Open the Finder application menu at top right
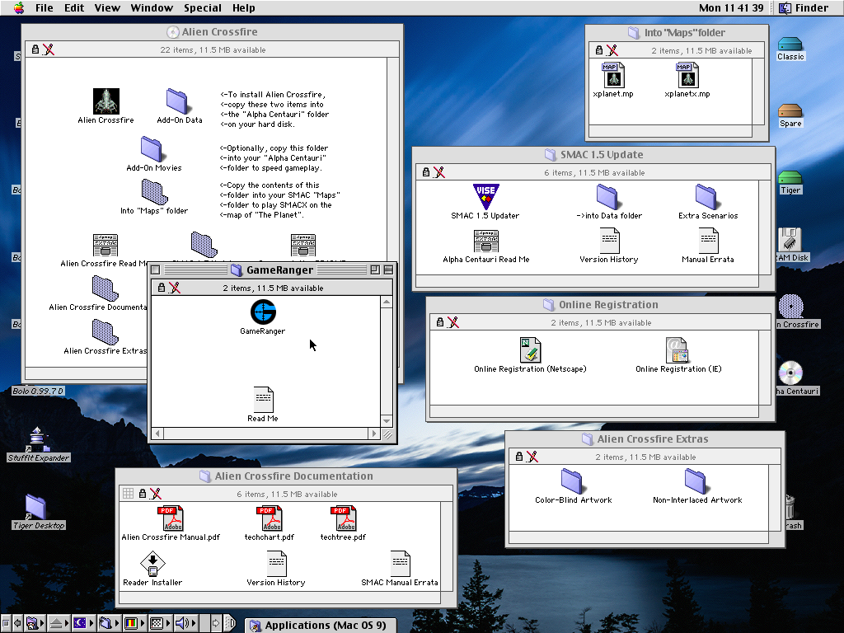Viewport: 844px width, 633px height. [803, 8]
